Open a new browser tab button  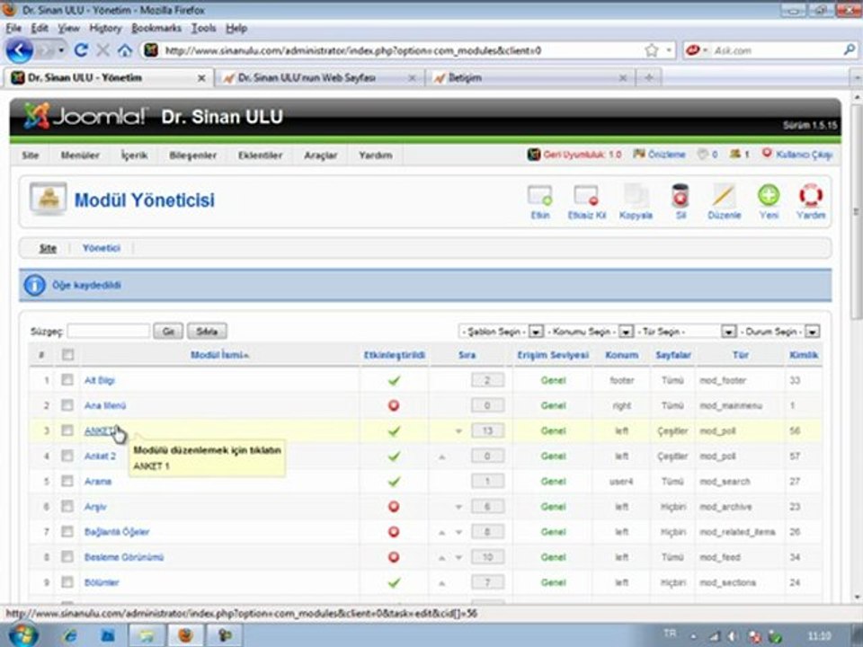pyautogui.click(x=649, y=78)
